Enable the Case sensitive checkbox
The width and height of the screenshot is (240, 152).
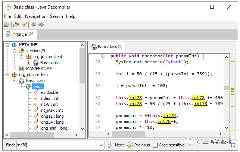click(155, 145)
